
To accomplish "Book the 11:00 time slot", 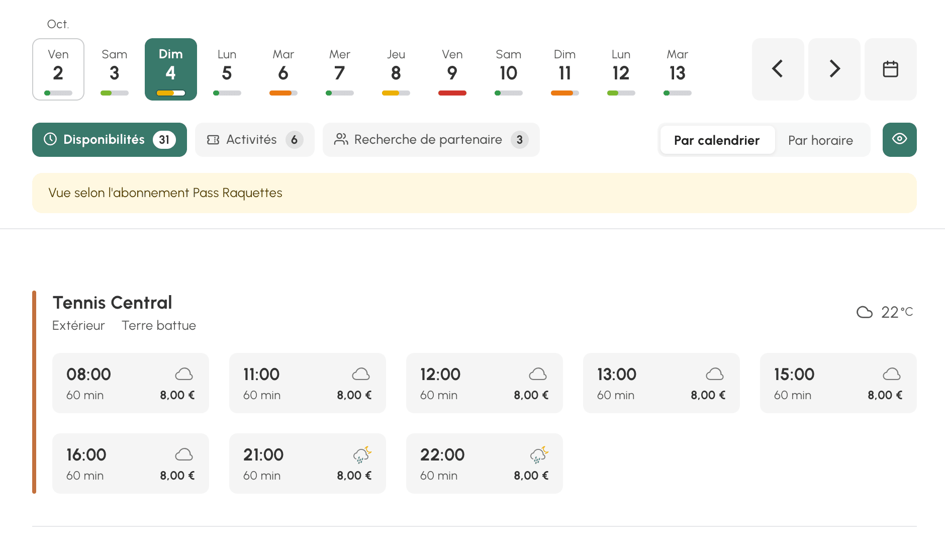I will pos(308,383).
